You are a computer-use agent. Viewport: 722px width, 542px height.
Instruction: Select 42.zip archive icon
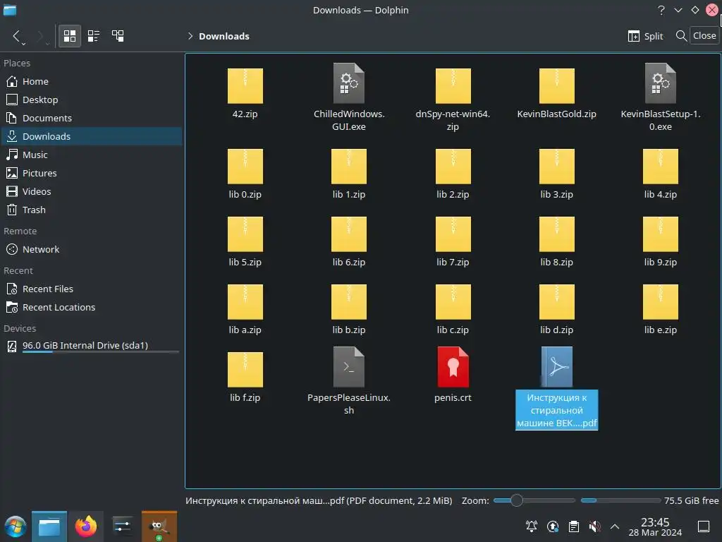245,86
